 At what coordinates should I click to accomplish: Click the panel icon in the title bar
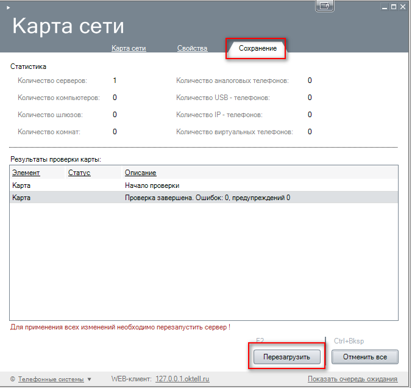pyautogui.click(x=325, y=6)
